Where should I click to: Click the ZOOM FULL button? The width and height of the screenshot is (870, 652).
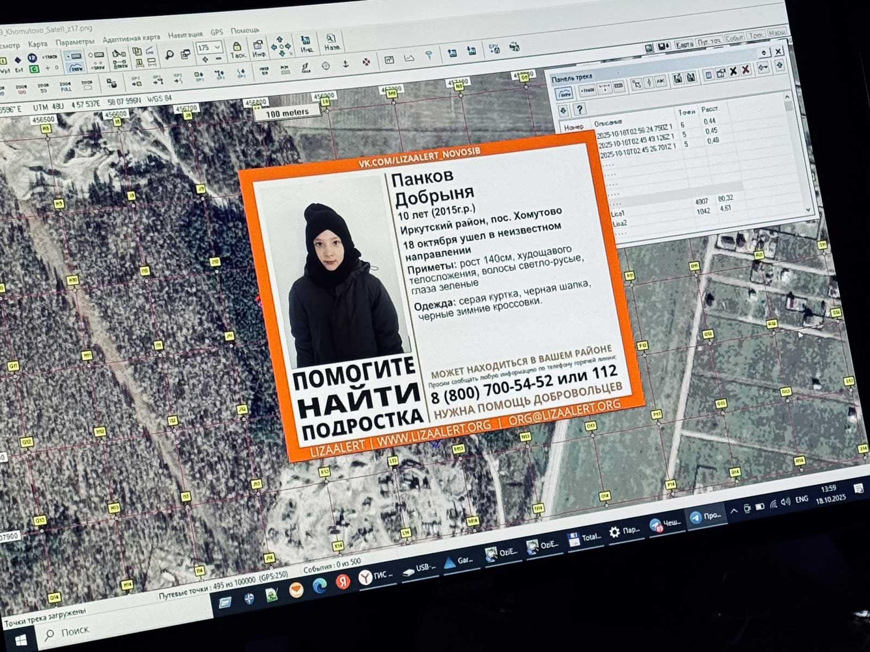point(65,87)
